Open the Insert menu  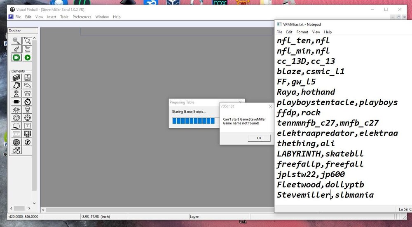coord(51,17)
